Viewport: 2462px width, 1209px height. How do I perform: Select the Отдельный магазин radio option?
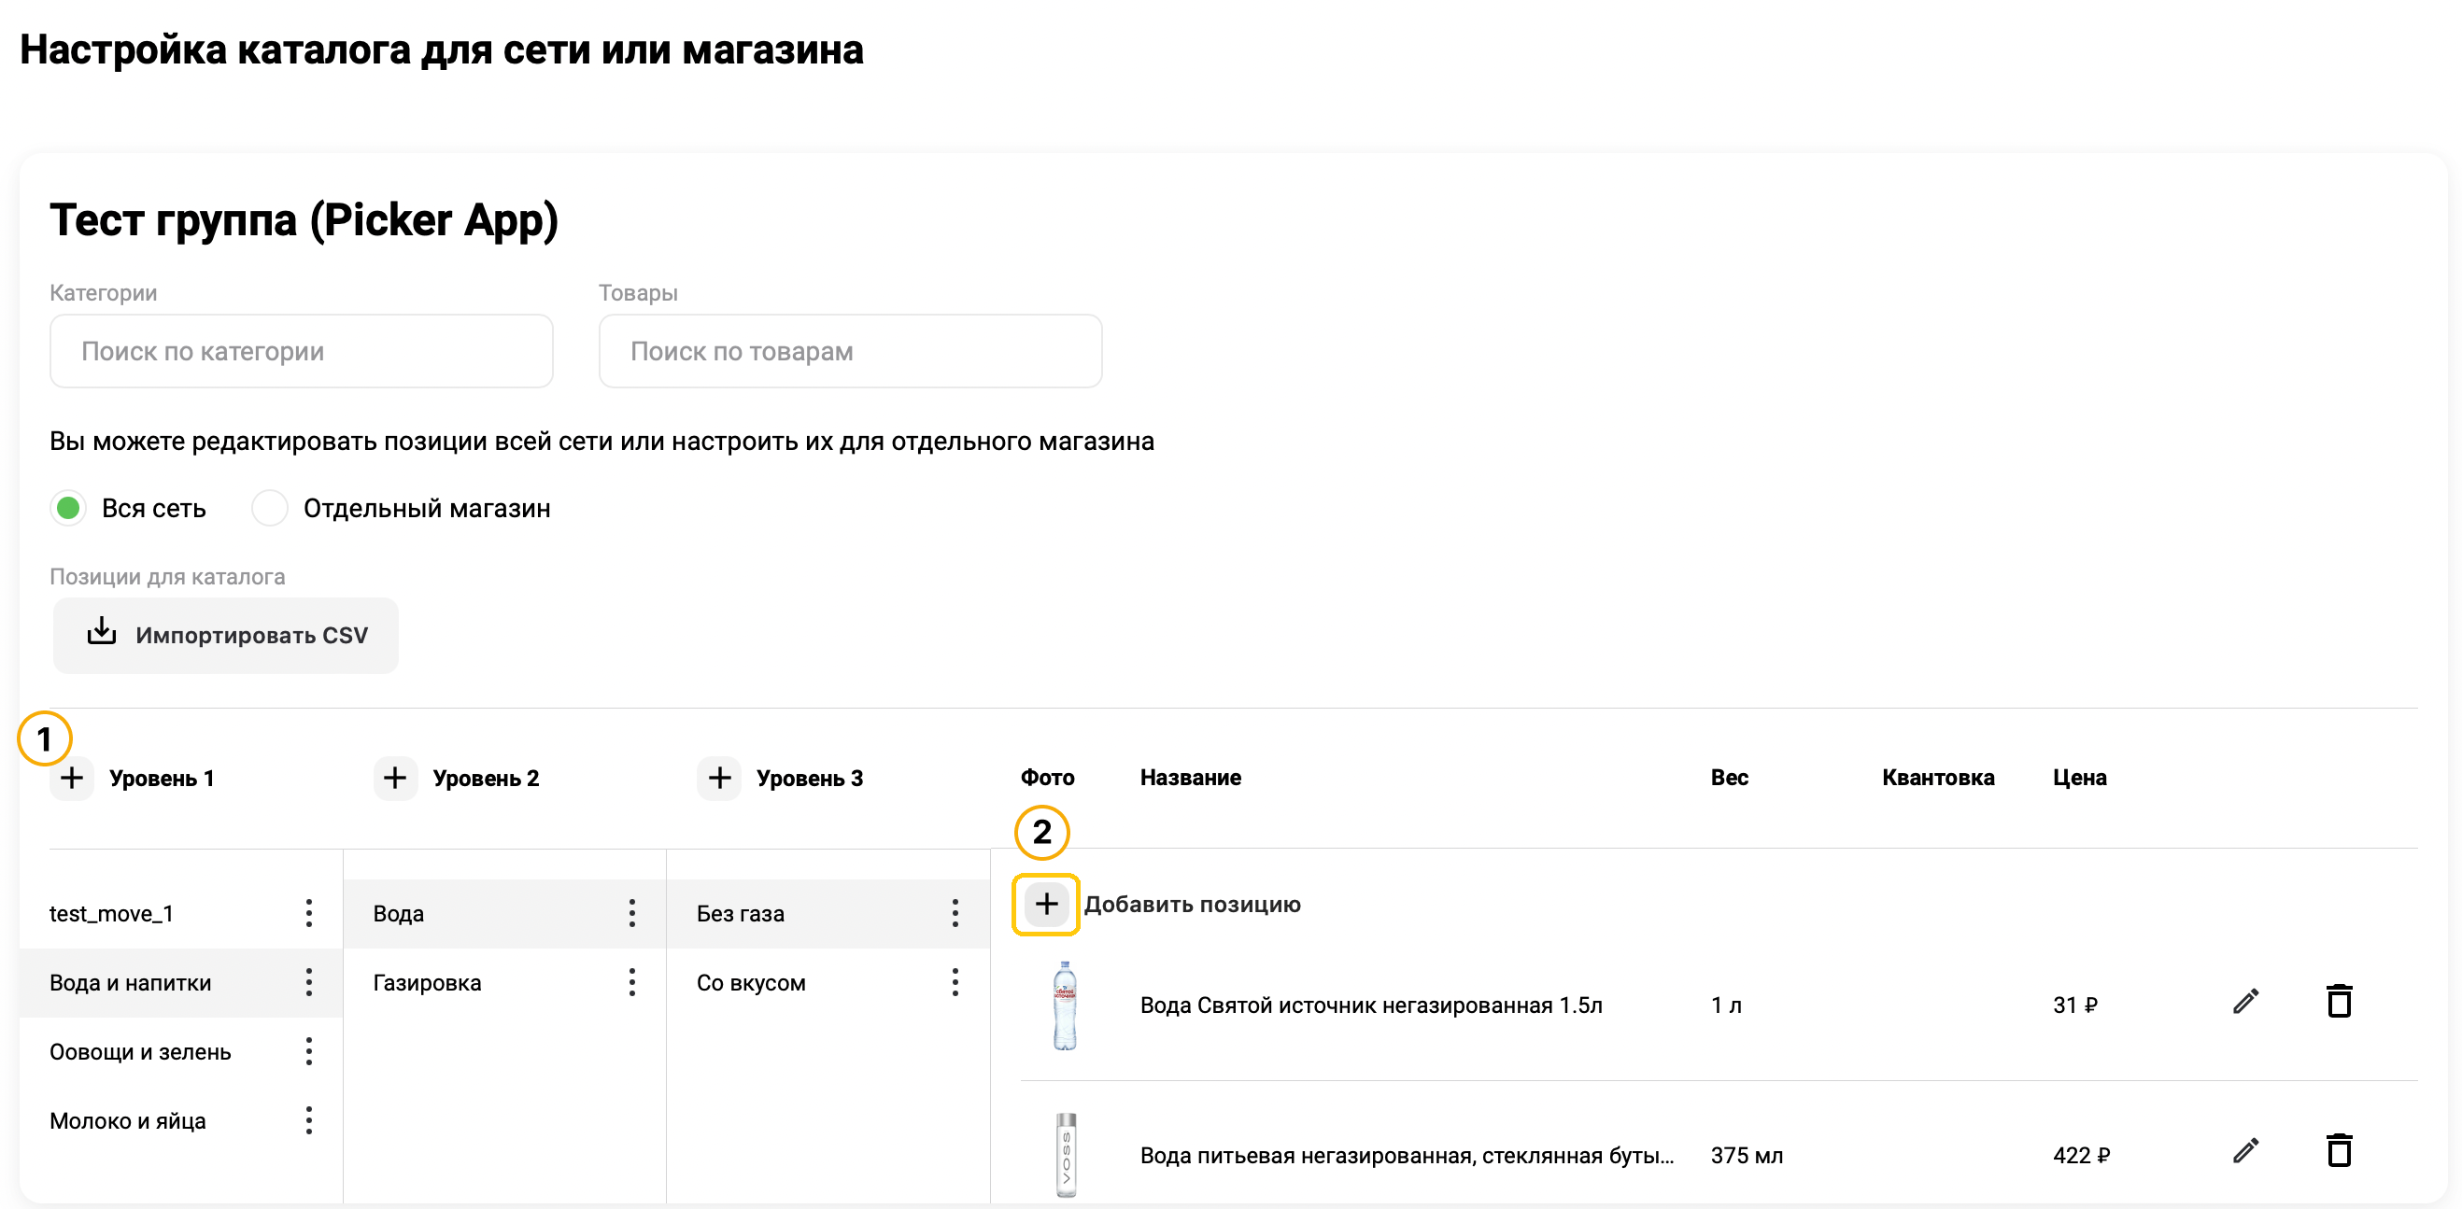click(270, 508)
